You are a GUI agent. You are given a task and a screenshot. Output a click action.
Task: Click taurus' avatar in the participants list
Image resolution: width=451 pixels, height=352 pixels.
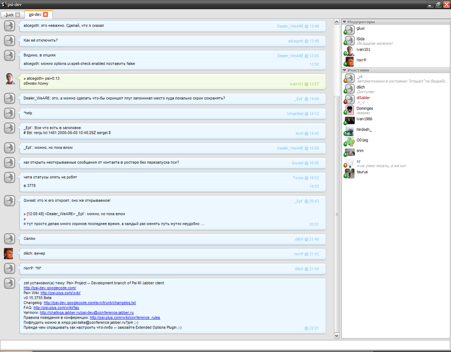point(349,174)
